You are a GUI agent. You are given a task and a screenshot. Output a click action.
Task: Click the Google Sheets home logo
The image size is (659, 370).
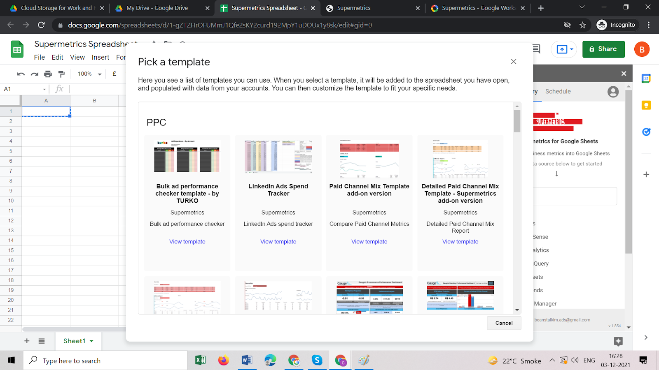pos(17,50)
